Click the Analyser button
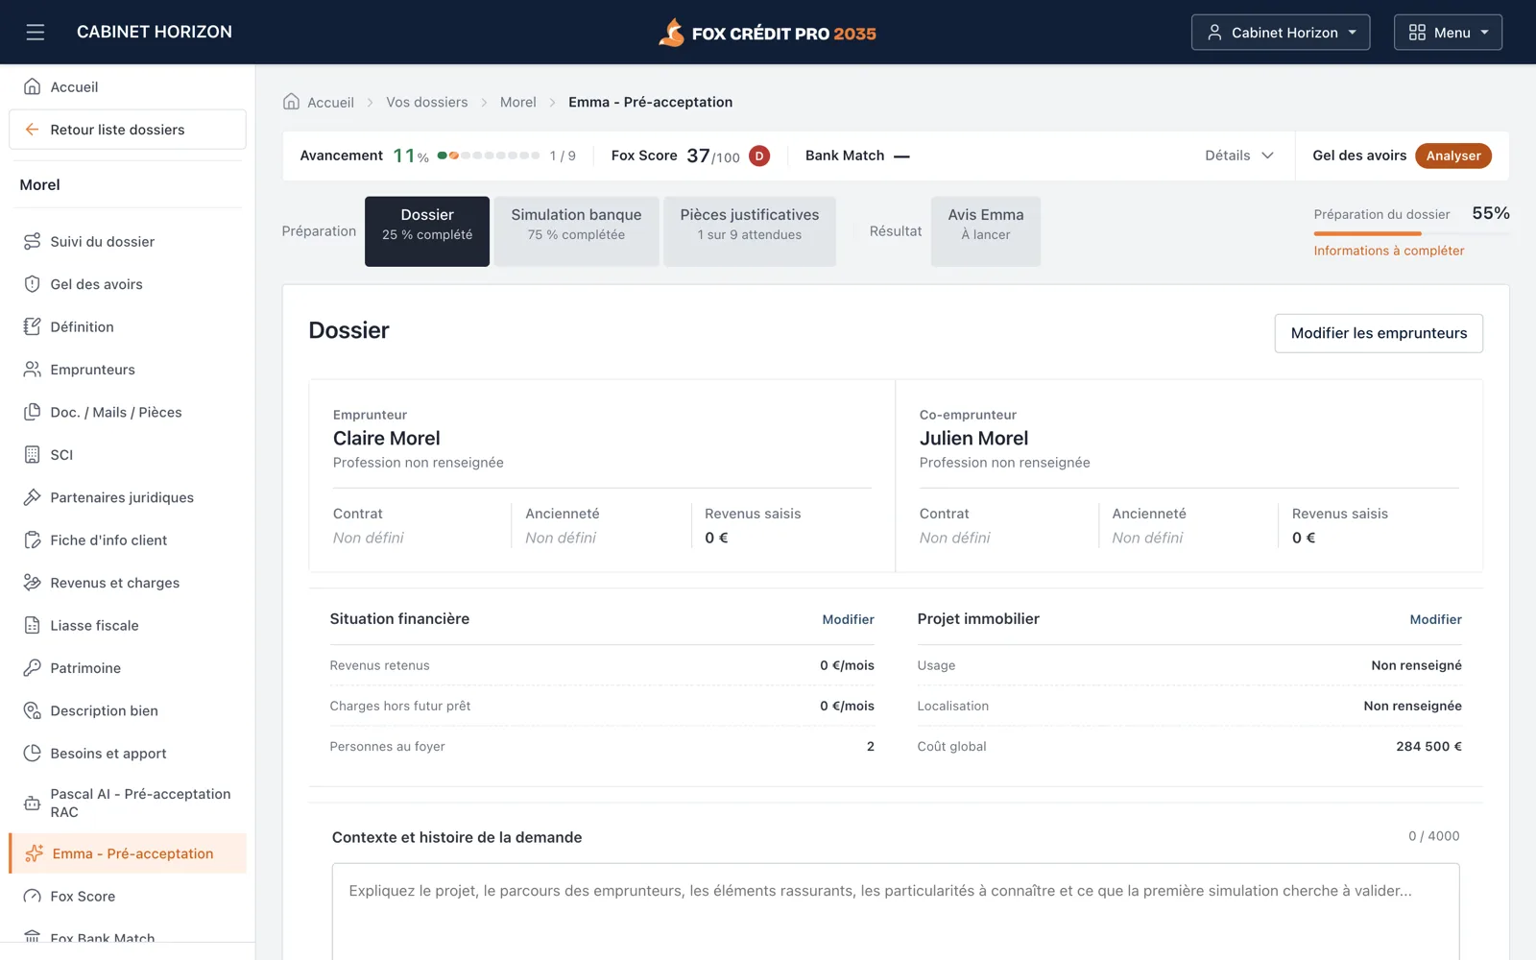1536x960 pixels. pos(1453,156)
